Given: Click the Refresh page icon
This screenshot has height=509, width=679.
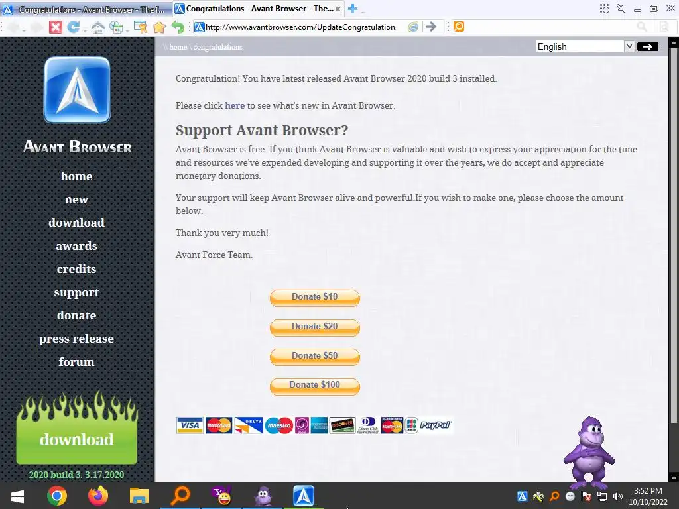Looking at the screenshot, I should (73, 27).
